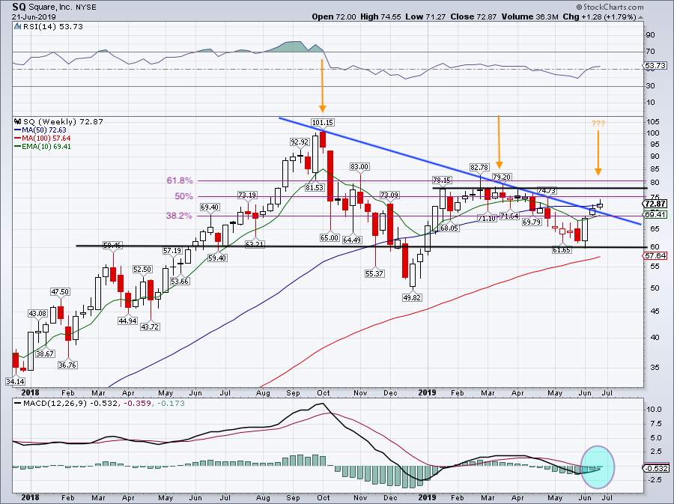Click the -0.532 MACD tag on right axis
The height and width of the screenshot is (504, 674).
tap(657, 468)
